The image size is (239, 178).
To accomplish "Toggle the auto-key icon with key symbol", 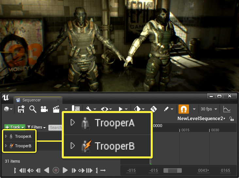I will point(153,109).
